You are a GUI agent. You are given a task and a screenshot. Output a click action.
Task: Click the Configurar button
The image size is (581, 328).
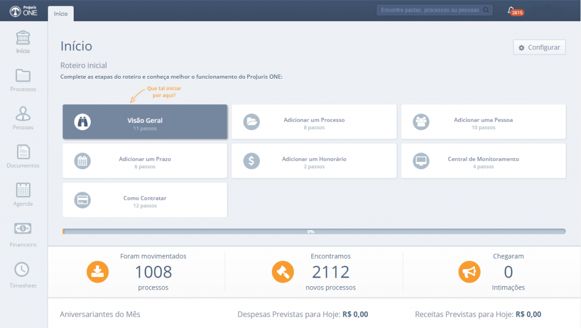click(x=539, y=48)
